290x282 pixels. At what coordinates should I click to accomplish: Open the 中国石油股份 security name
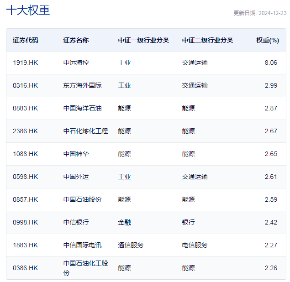[82, 199]
